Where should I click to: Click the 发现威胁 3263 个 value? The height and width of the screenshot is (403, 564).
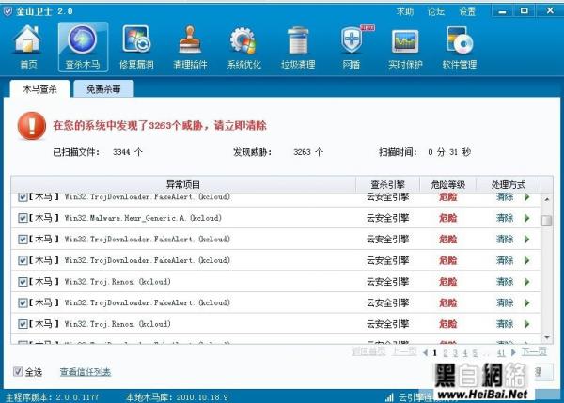pos(308,152)
